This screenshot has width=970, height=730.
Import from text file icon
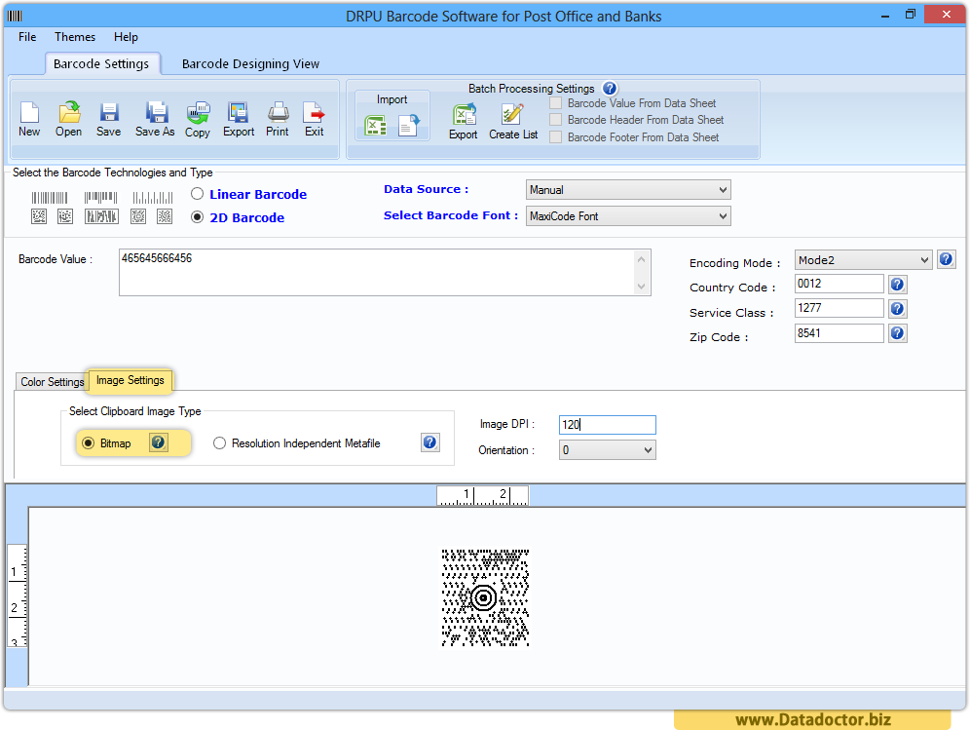click(x=409, y=127)
